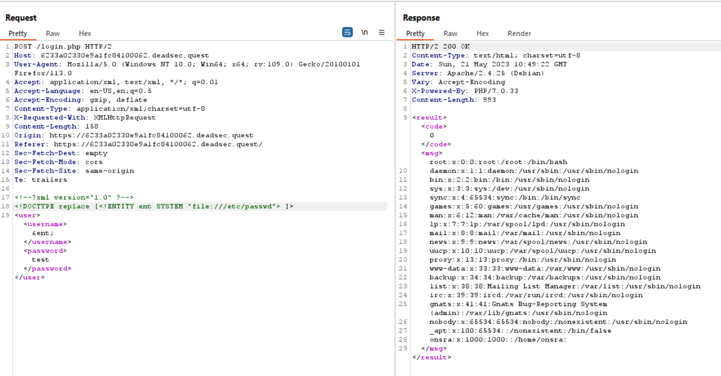
Task: Click the Response panel heading
Action: pyautogui.click(x=421, y=18)
